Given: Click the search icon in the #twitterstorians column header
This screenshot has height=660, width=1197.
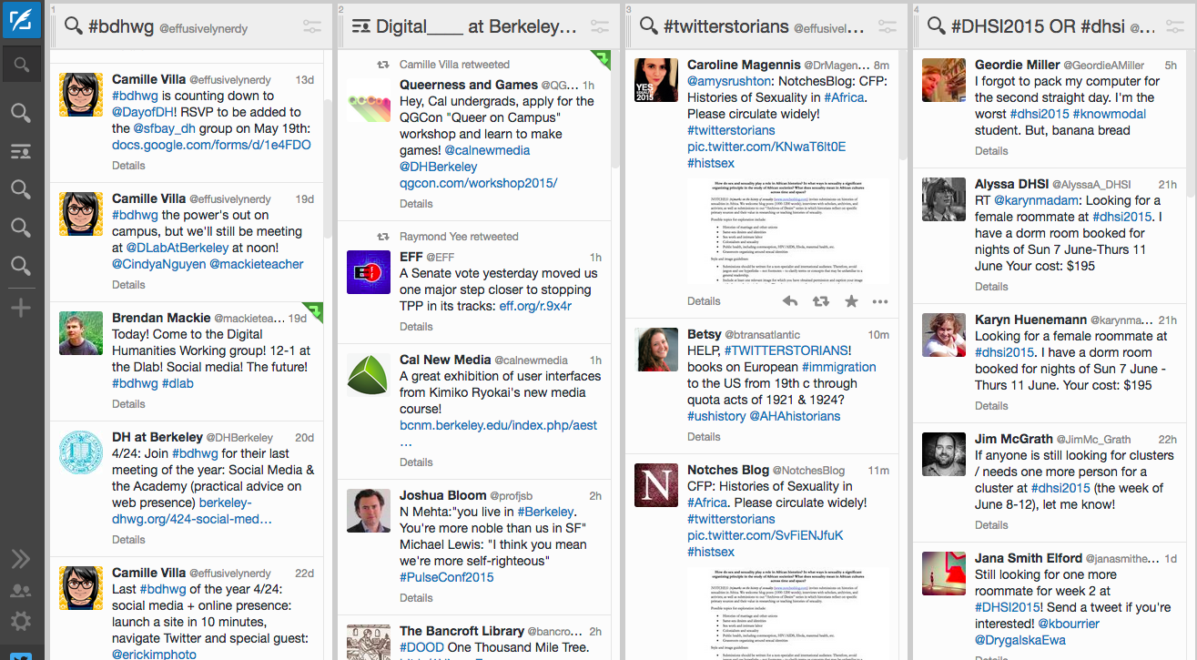Looking at the screenshot, I should (648, 27).
